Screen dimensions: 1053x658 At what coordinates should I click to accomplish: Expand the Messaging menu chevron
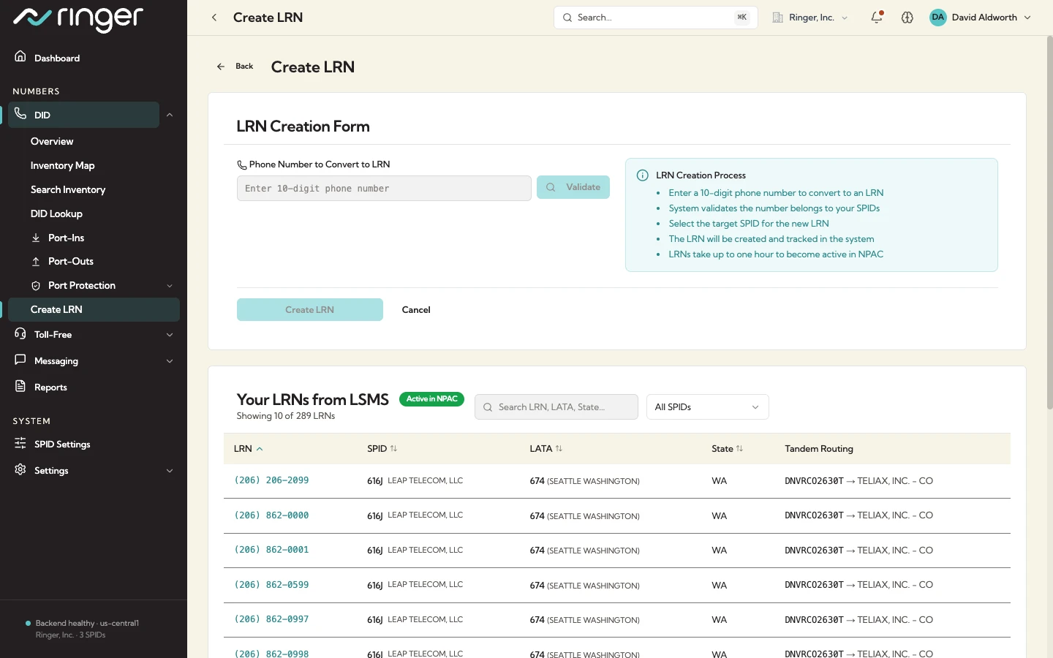coord(170,361)
